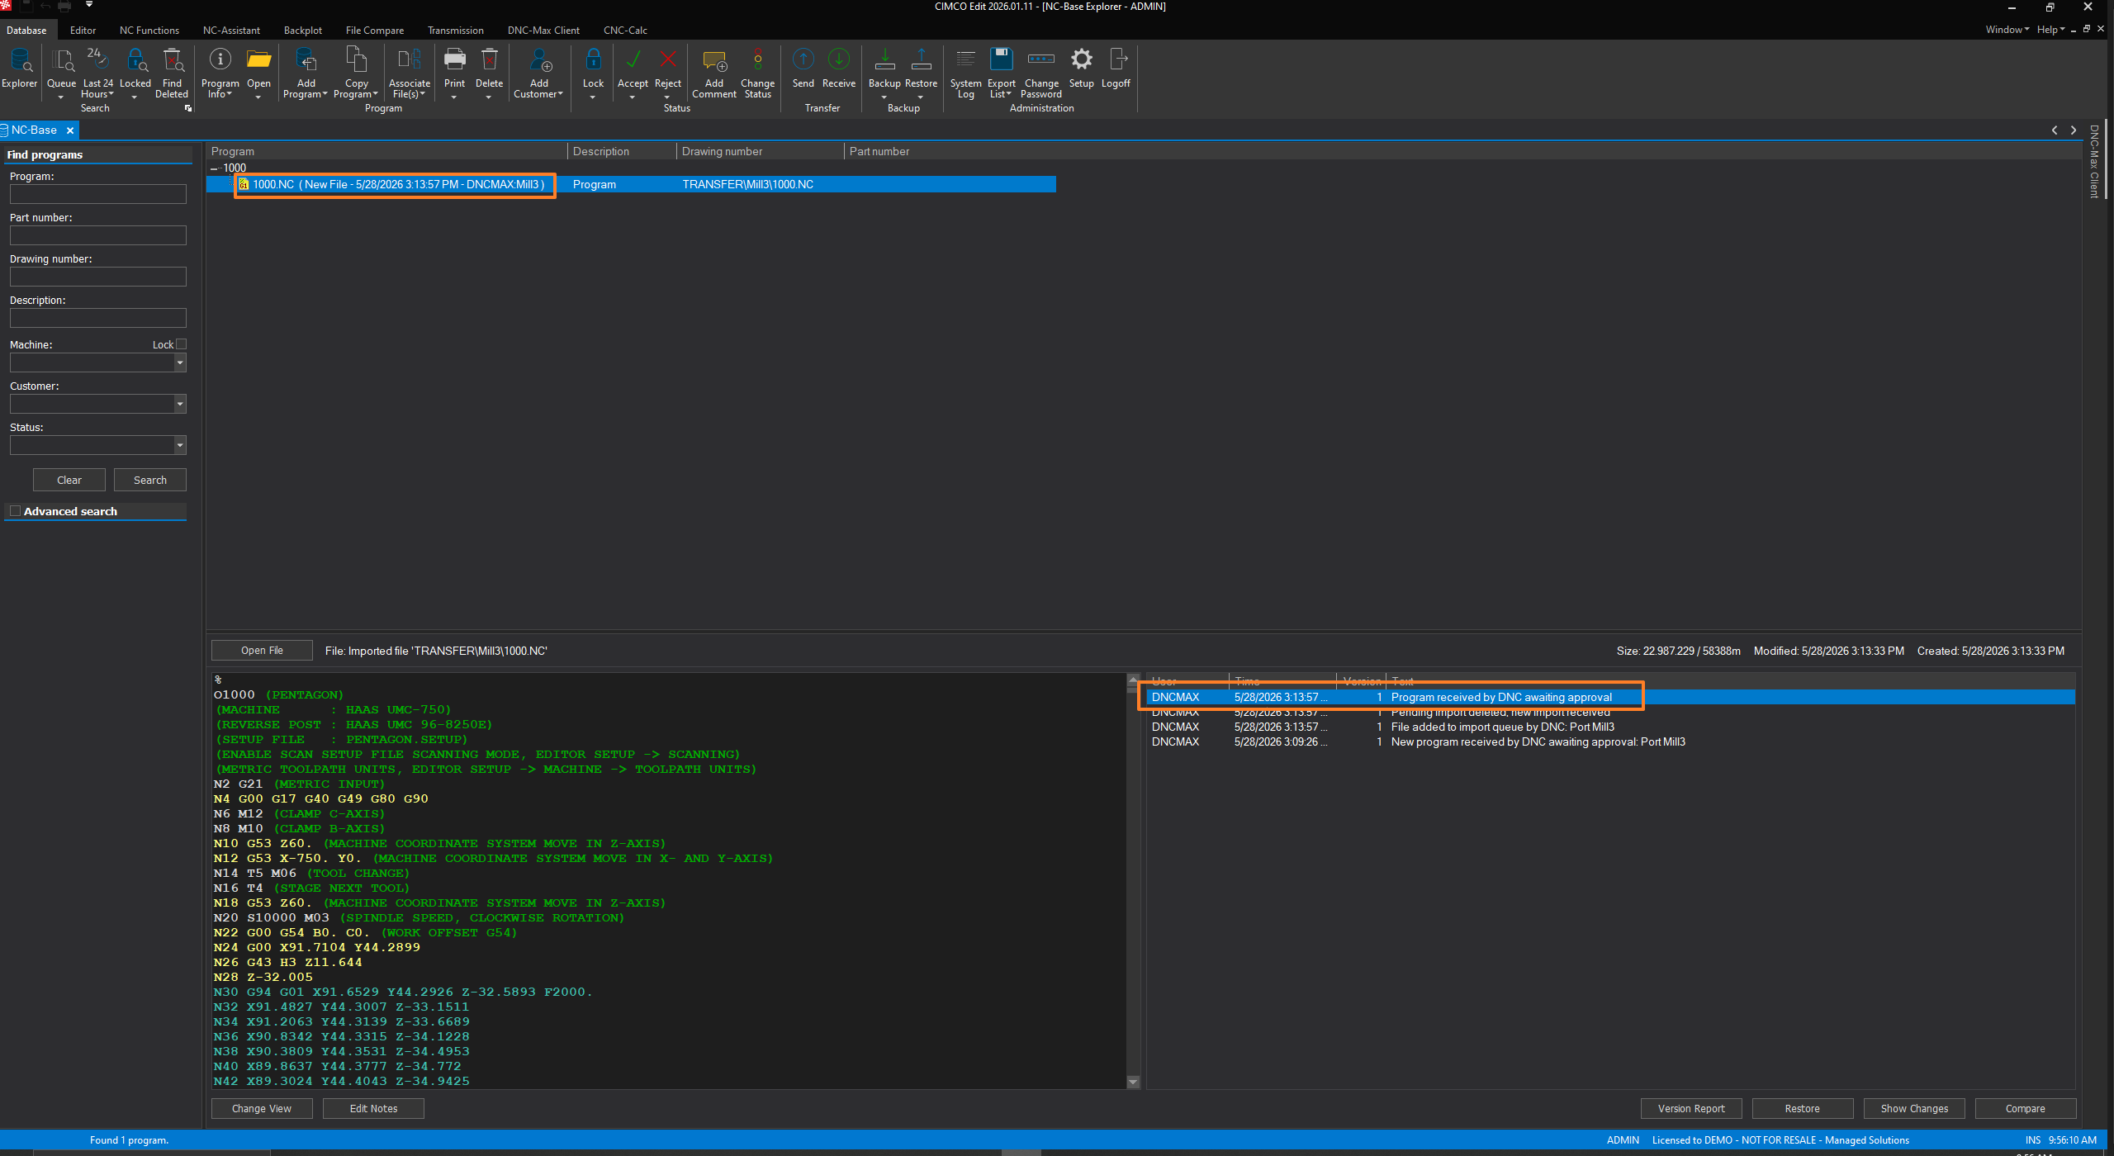
Task: Click the Program search input field
Action: [98, 194]
